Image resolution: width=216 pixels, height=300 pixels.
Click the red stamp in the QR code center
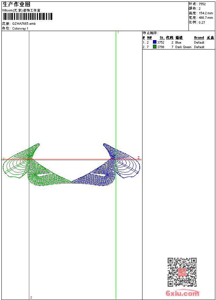[182, 272]
